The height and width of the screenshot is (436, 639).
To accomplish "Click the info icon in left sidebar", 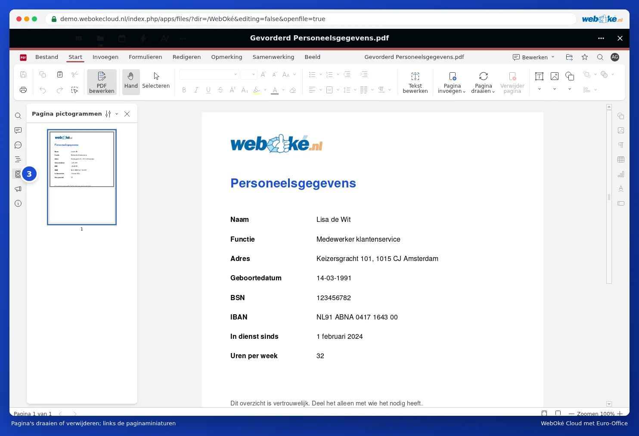I will (x=18, y=203).
